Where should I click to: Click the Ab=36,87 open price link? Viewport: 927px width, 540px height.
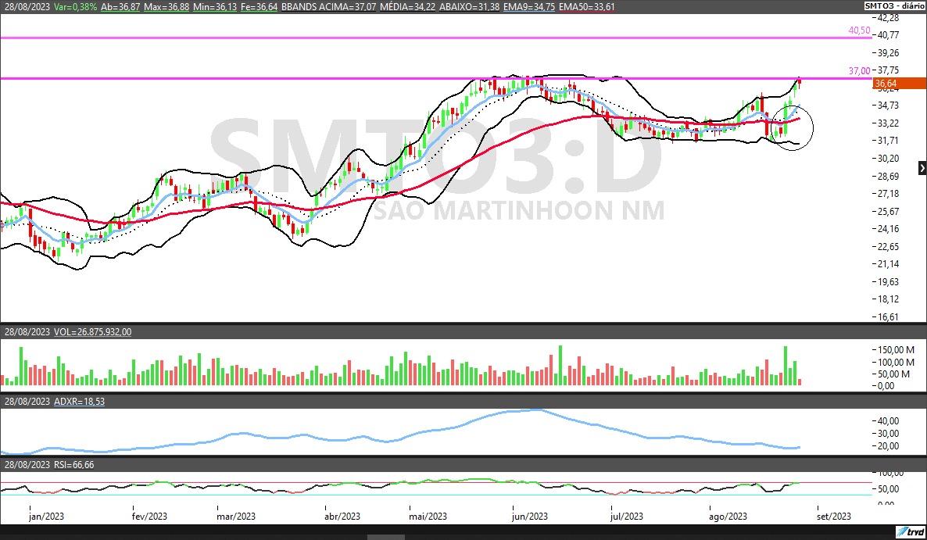tap(120, 7)
